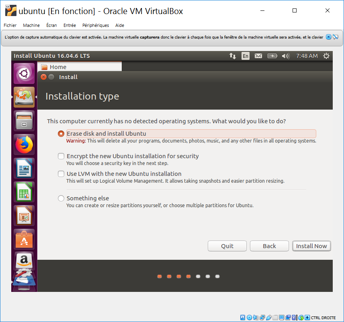Viewport: 344px width, 322px height.
Task: Open the Amazon launcher icon
Action: tap(24, 261)
